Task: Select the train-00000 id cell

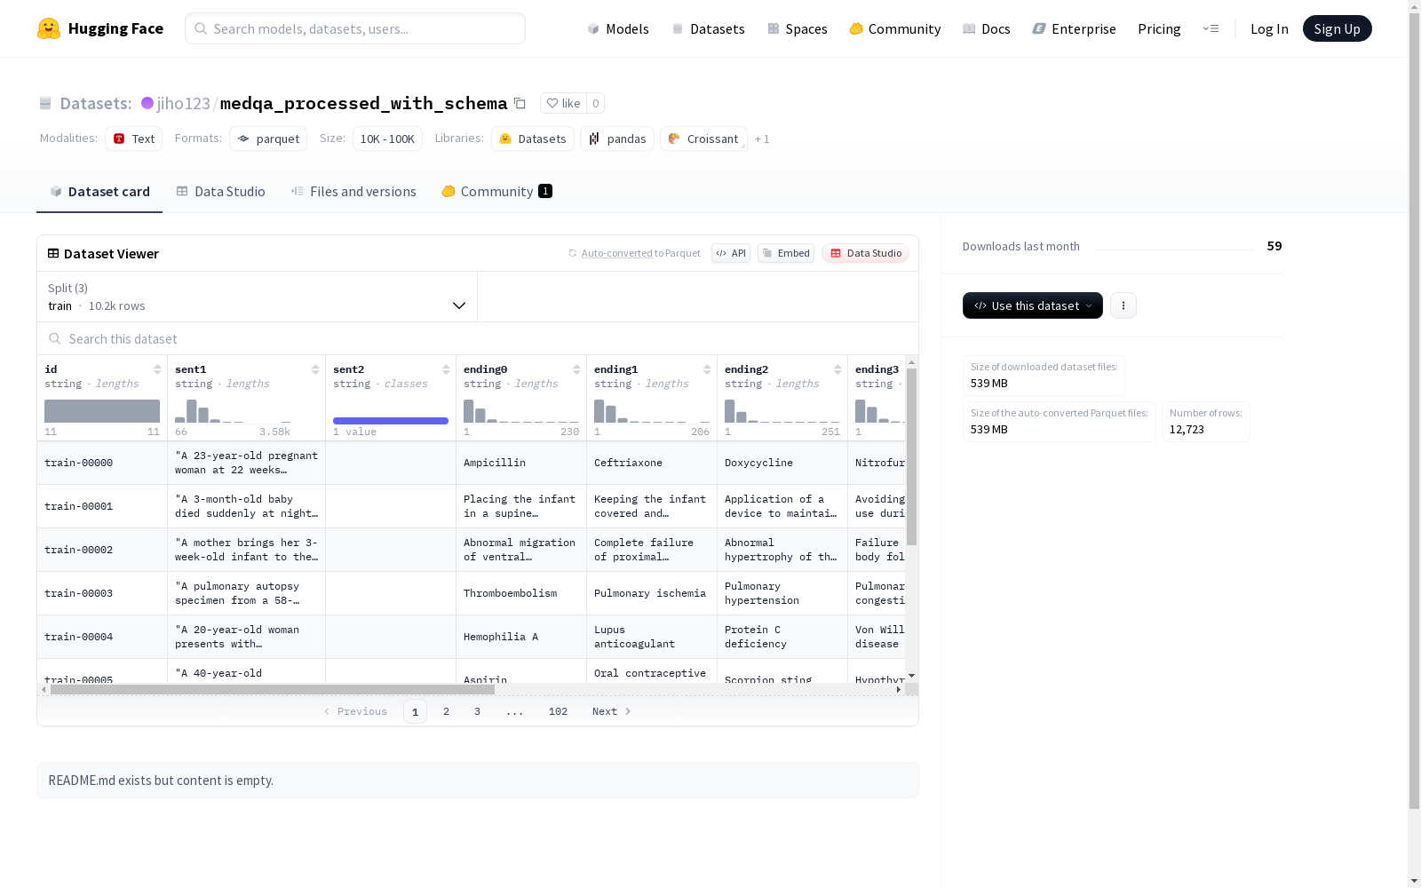Action: [102, 463]
